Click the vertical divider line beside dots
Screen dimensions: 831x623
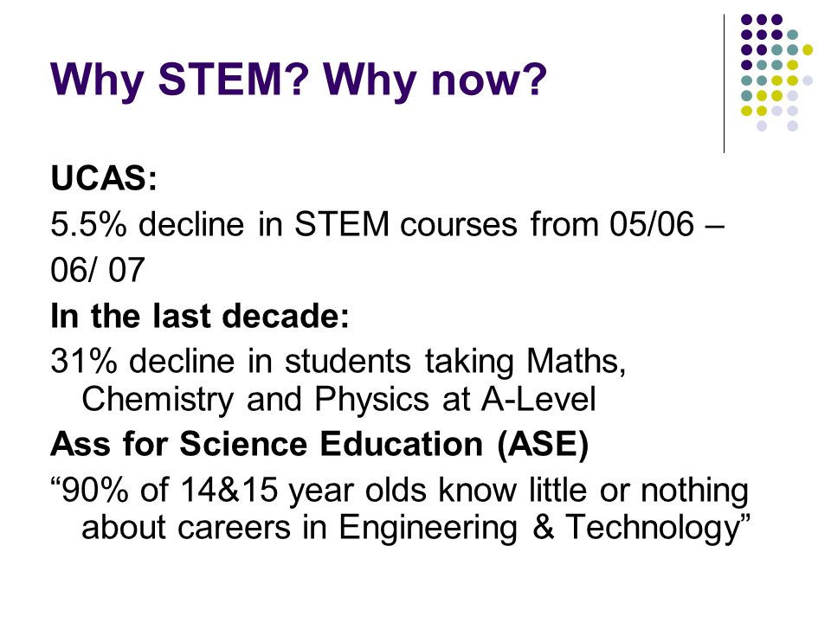click(724, 84)
